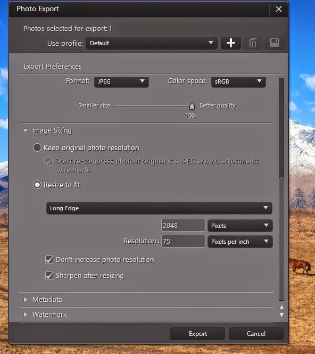This screenshot has height=354, width=315.
Task: Open the Format JPEG dropdown
Action: click(x=121, y=81)
